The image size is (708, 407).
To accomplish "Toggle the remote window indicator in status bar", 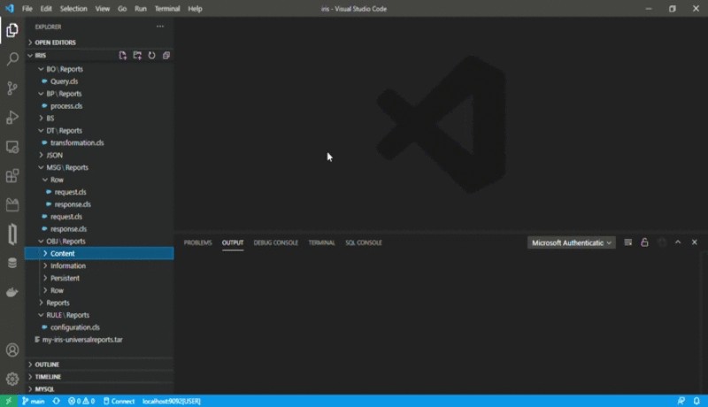I will pyautogui.click(x=9, y=401).
